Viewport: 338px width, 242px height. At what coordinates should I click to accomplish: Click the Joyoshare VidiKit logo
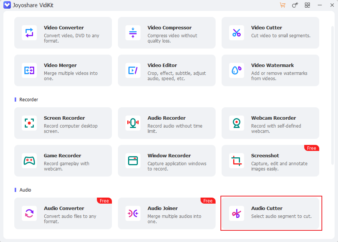pyautogui.click(x=7, y=5)
